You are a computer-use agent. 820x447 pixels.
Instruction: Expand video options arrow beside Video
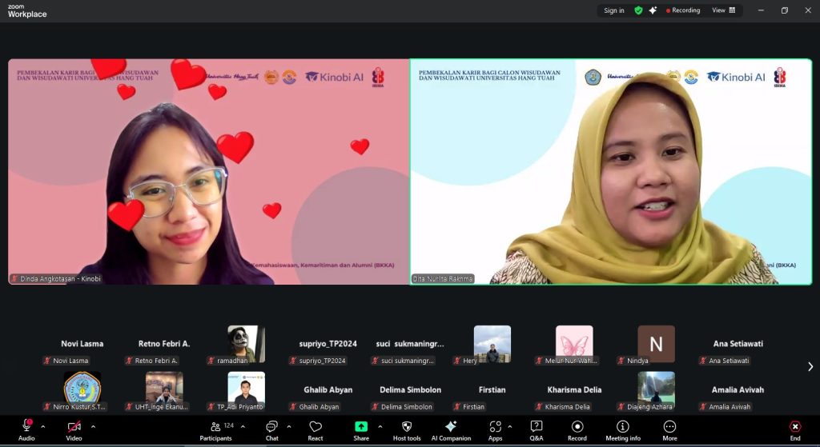(93, 426)
